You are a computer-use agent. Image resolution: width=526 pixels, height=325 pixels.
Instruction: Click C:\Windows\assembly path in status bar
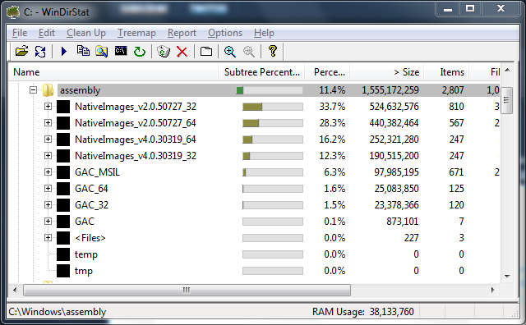pos(57,312)
